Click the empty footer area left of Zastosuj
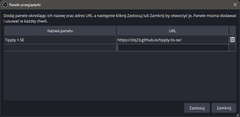 93,108
